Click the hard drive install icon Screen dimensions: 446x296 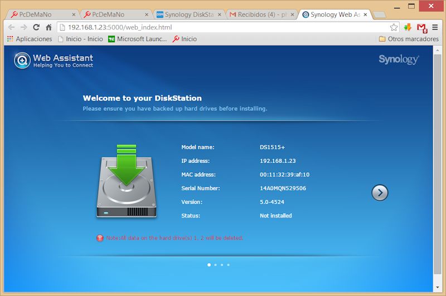click(127, 181)
